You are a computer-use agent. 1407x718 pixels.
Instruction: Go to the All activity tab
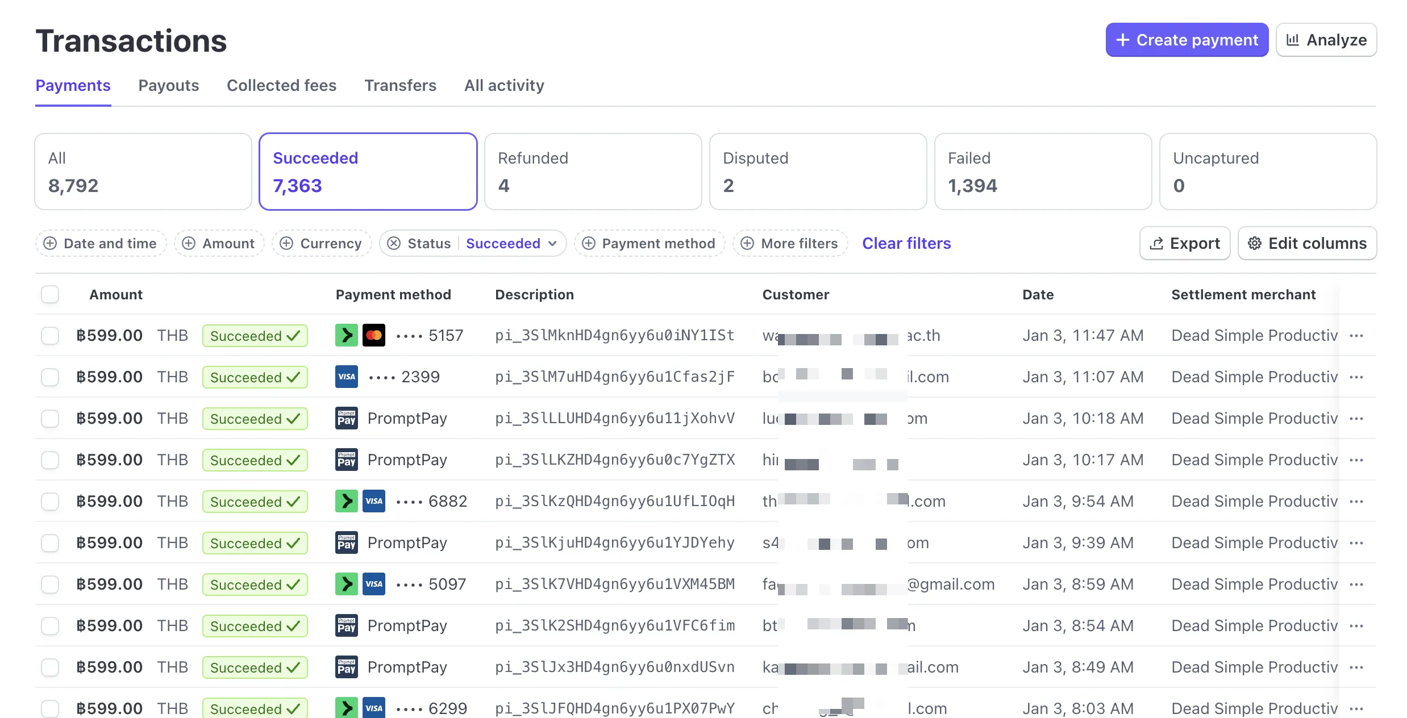point(503,85)
